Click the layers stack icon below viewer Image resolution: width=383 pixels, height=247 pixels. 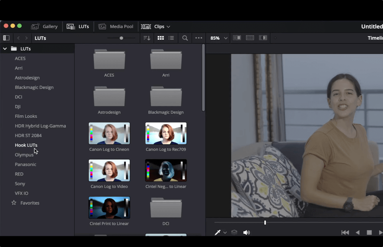pos(234,232)
